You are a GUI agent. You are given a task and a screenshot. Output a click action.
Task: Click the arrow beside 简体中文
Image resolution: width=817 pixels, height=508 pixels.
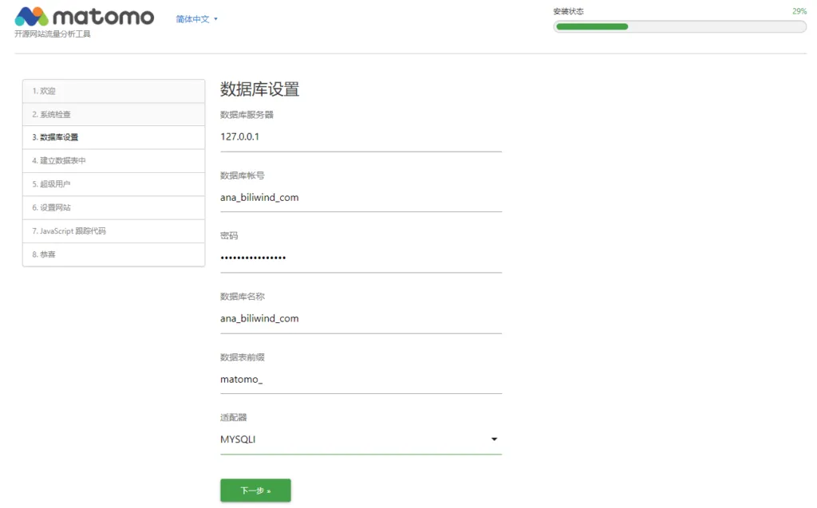(x=216, y=19)
